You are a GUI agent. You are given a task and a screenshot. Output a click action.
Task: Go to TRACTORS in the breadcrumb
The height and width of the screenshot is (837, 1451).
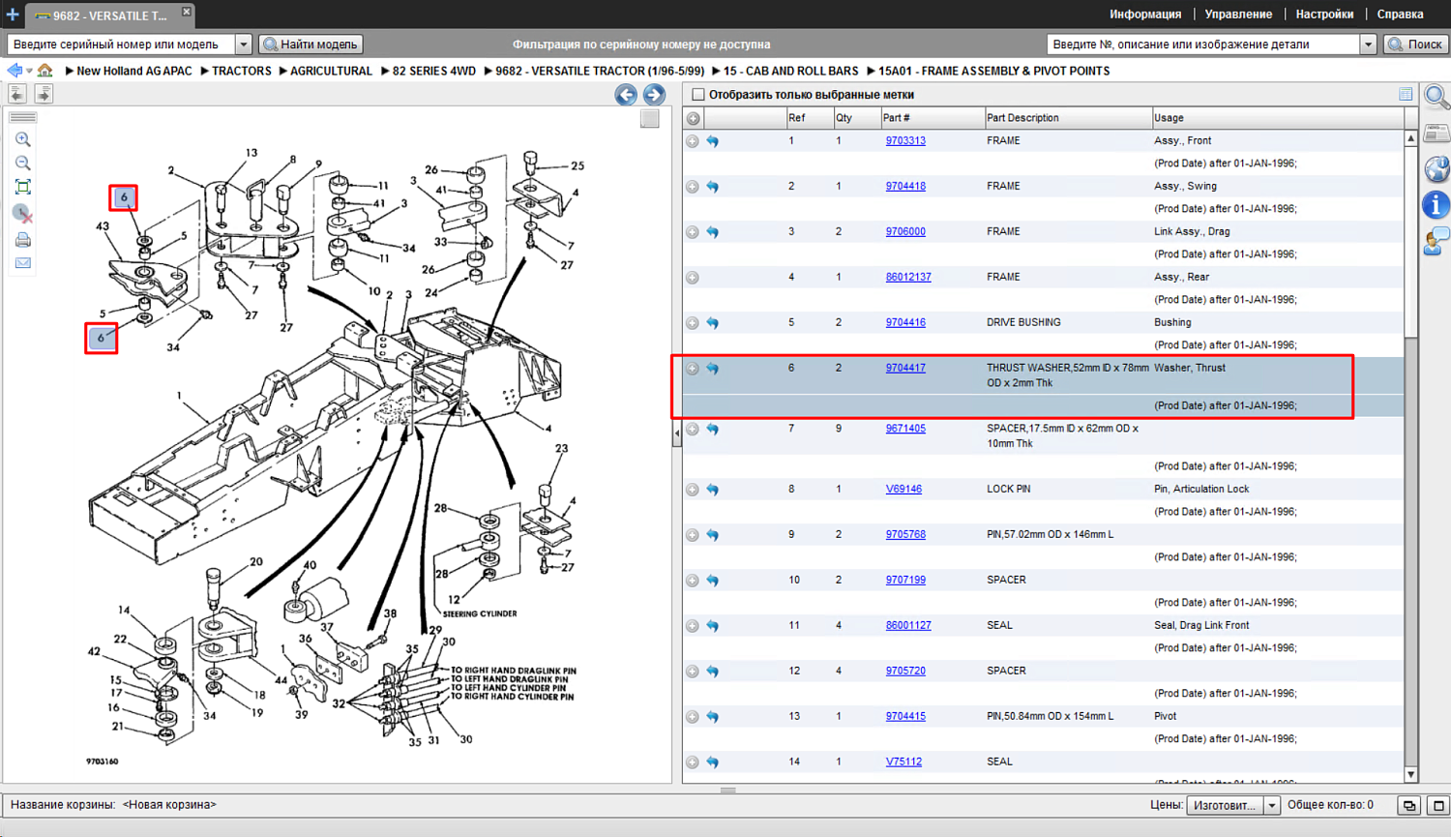point(242,71)
